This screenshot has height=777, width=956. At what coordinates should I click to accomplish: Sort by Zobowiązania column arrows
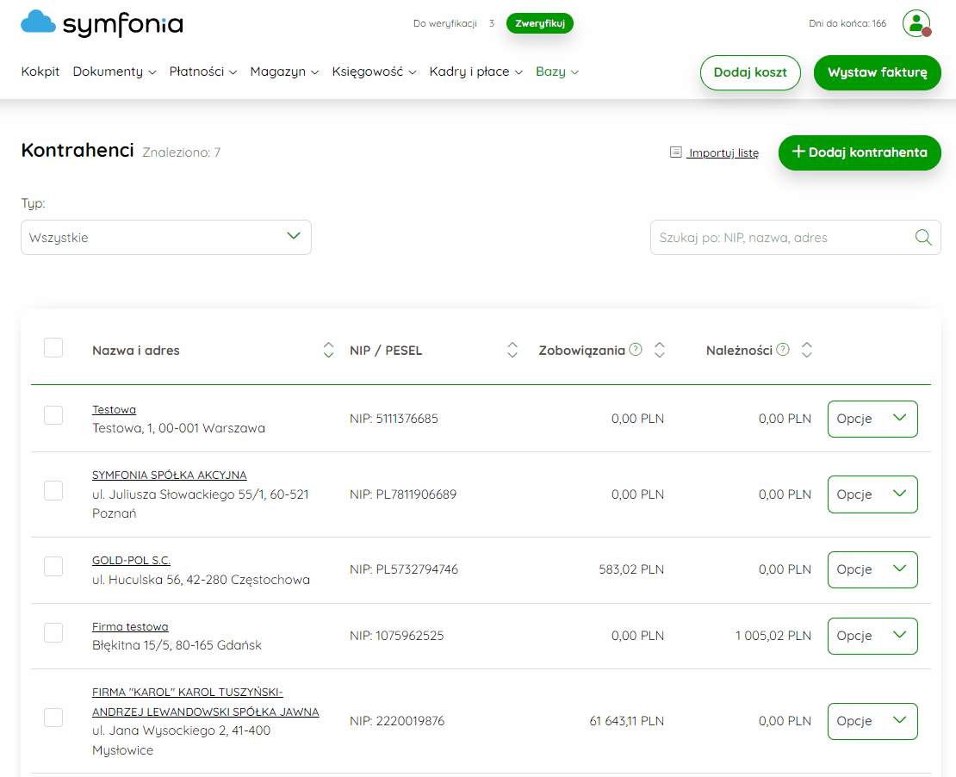tap(659, 350)
